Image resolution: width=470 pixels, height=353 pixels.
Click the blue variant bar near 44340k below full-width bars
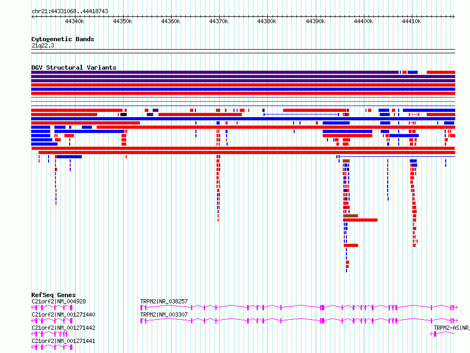tap(69, 157)
